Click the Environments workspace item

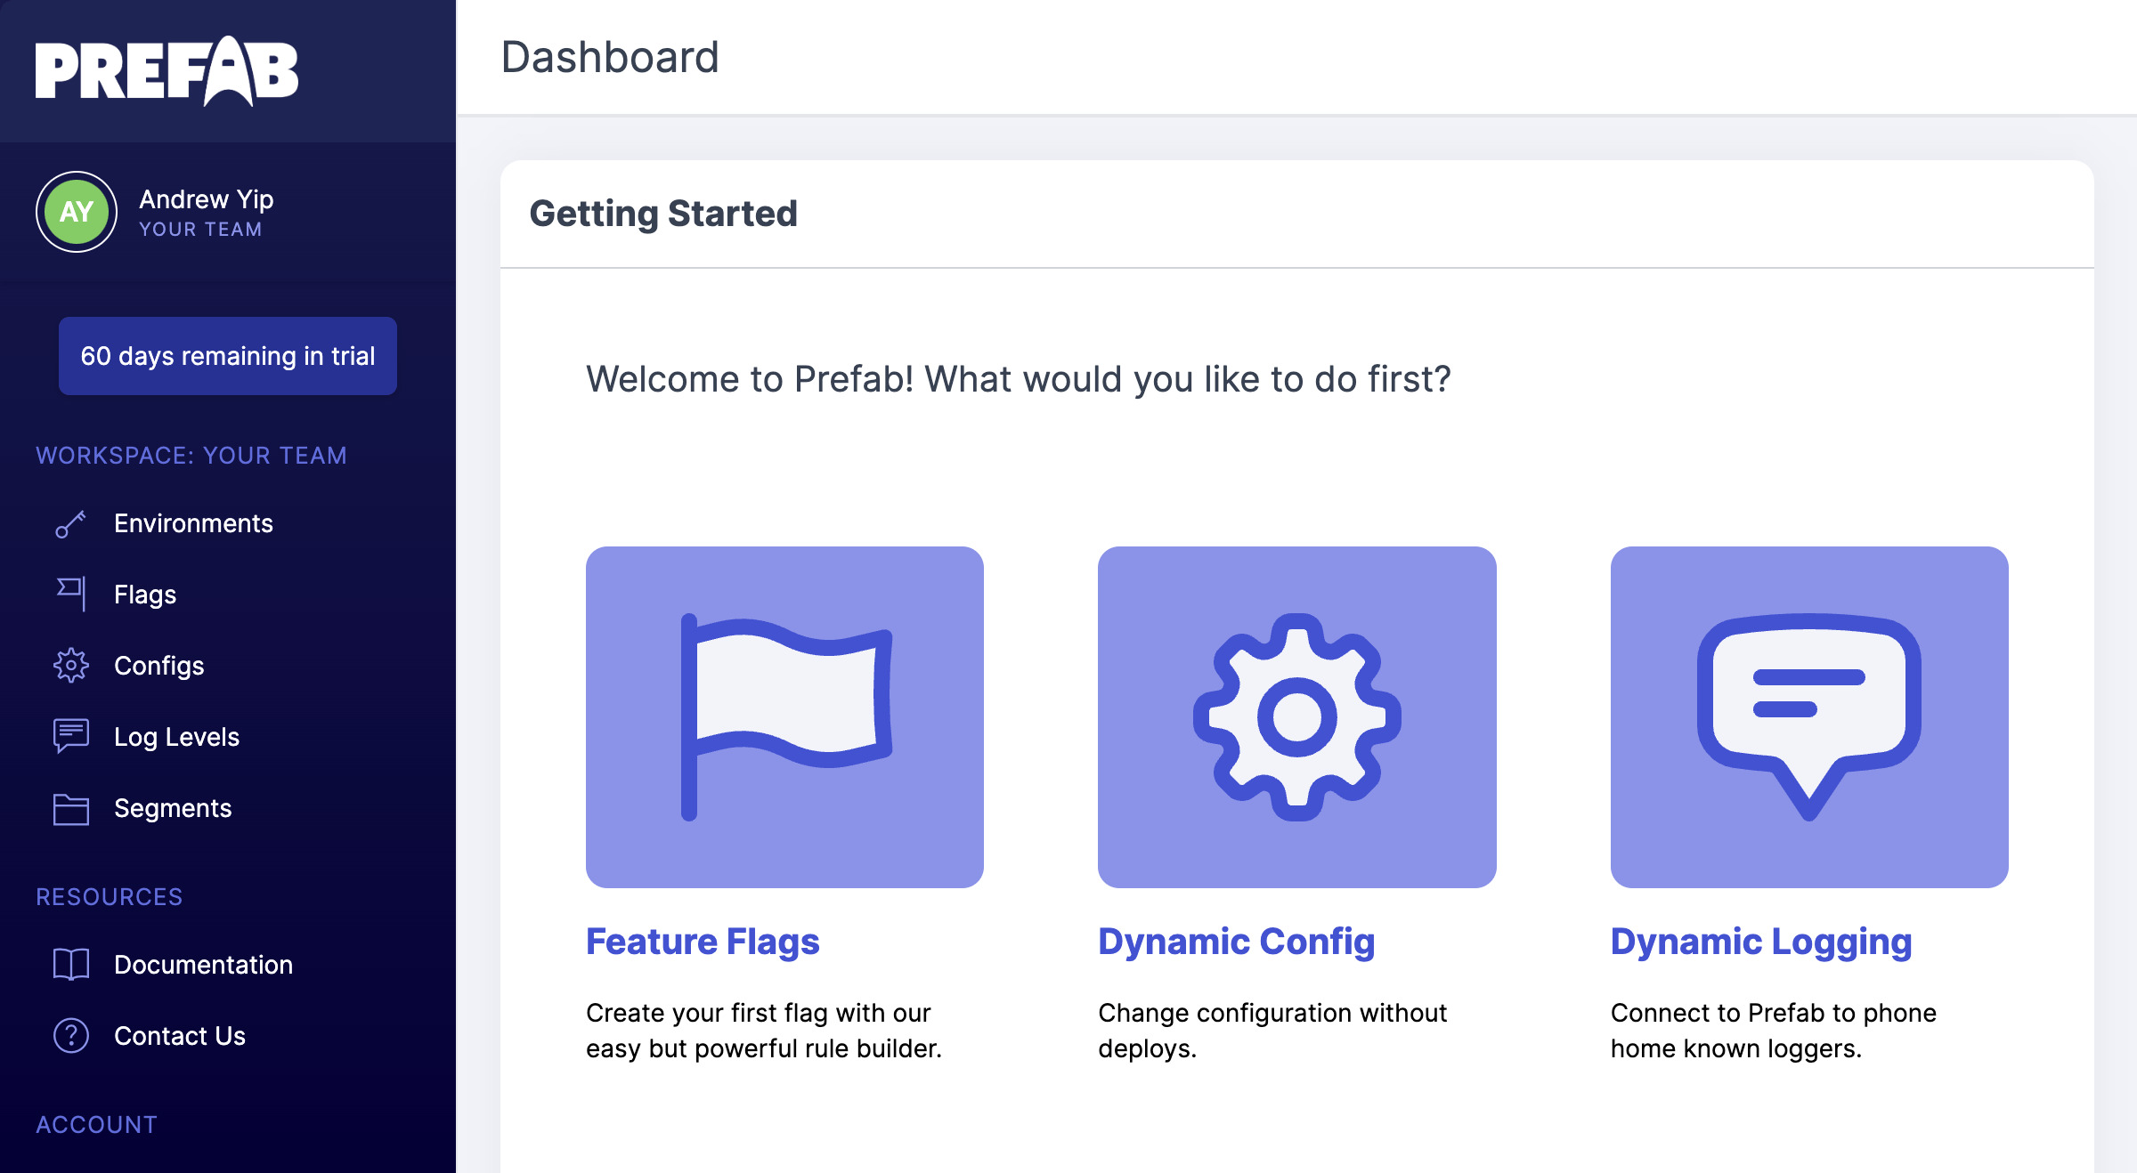click(192, 522)
